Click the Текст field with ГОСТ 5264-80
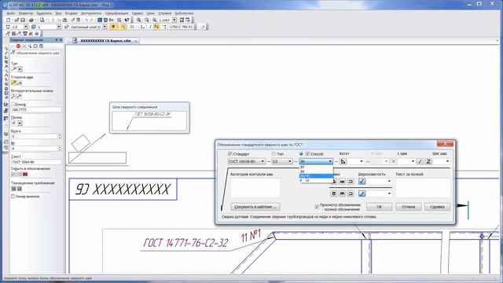503x283 pixels. [36, 162]
